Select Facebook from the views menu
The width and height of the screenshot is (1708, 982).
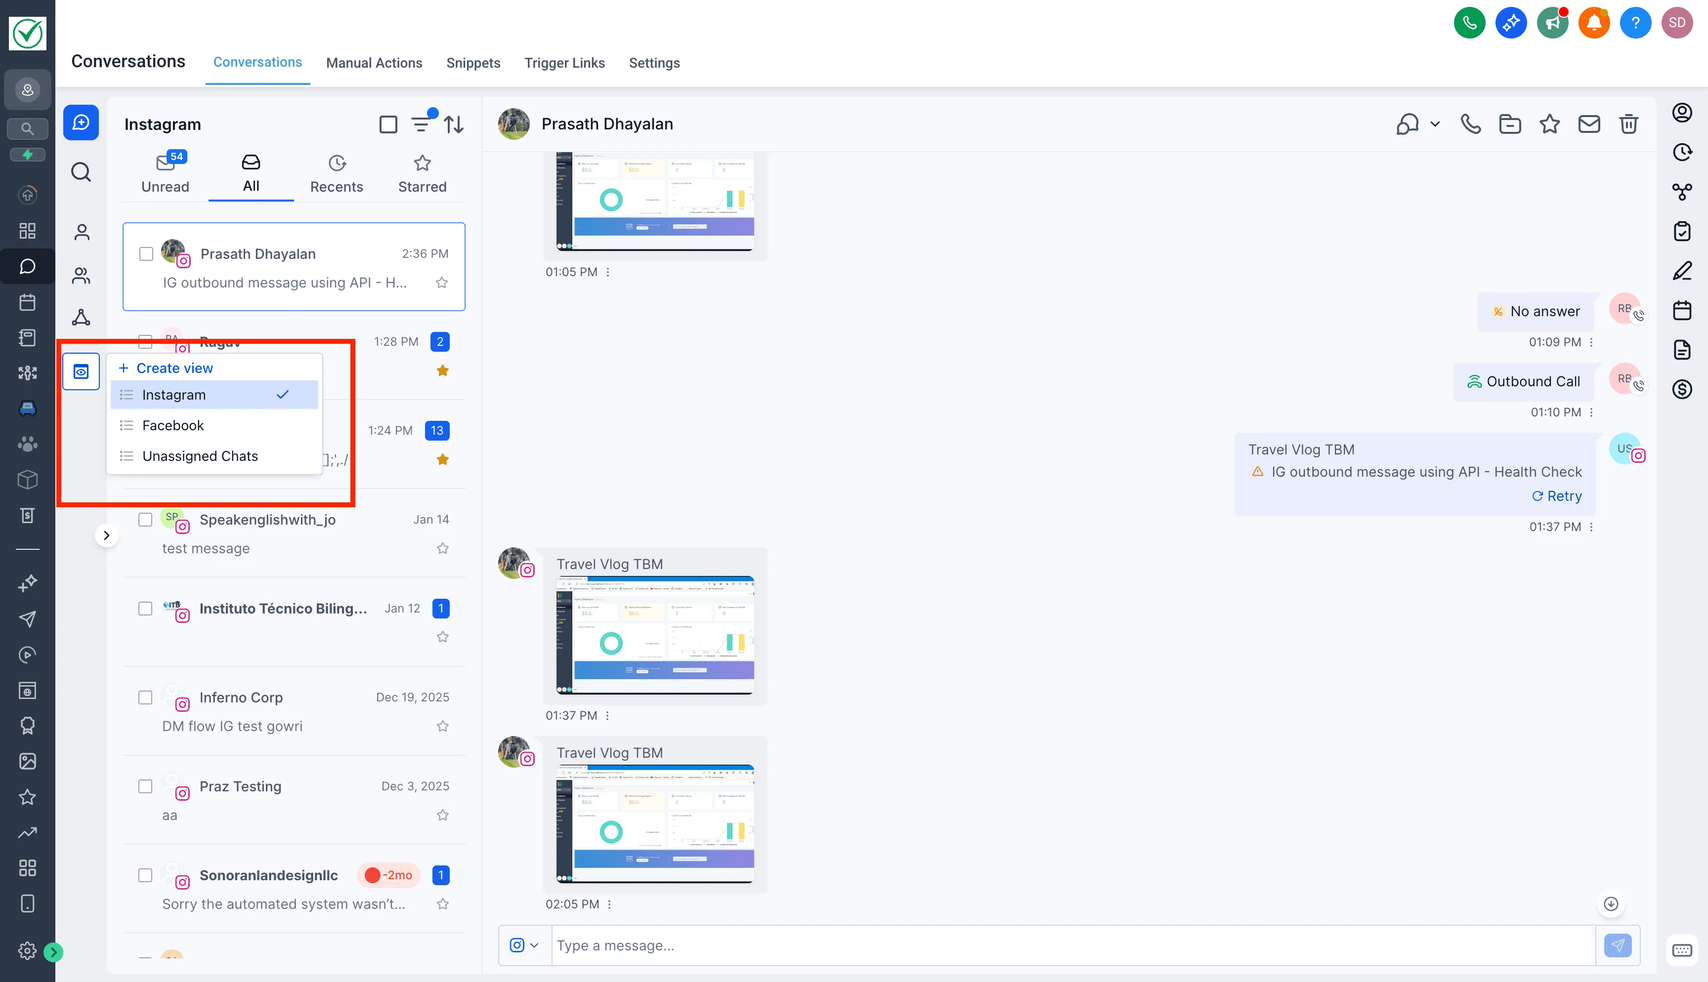[x=172, y=425]
